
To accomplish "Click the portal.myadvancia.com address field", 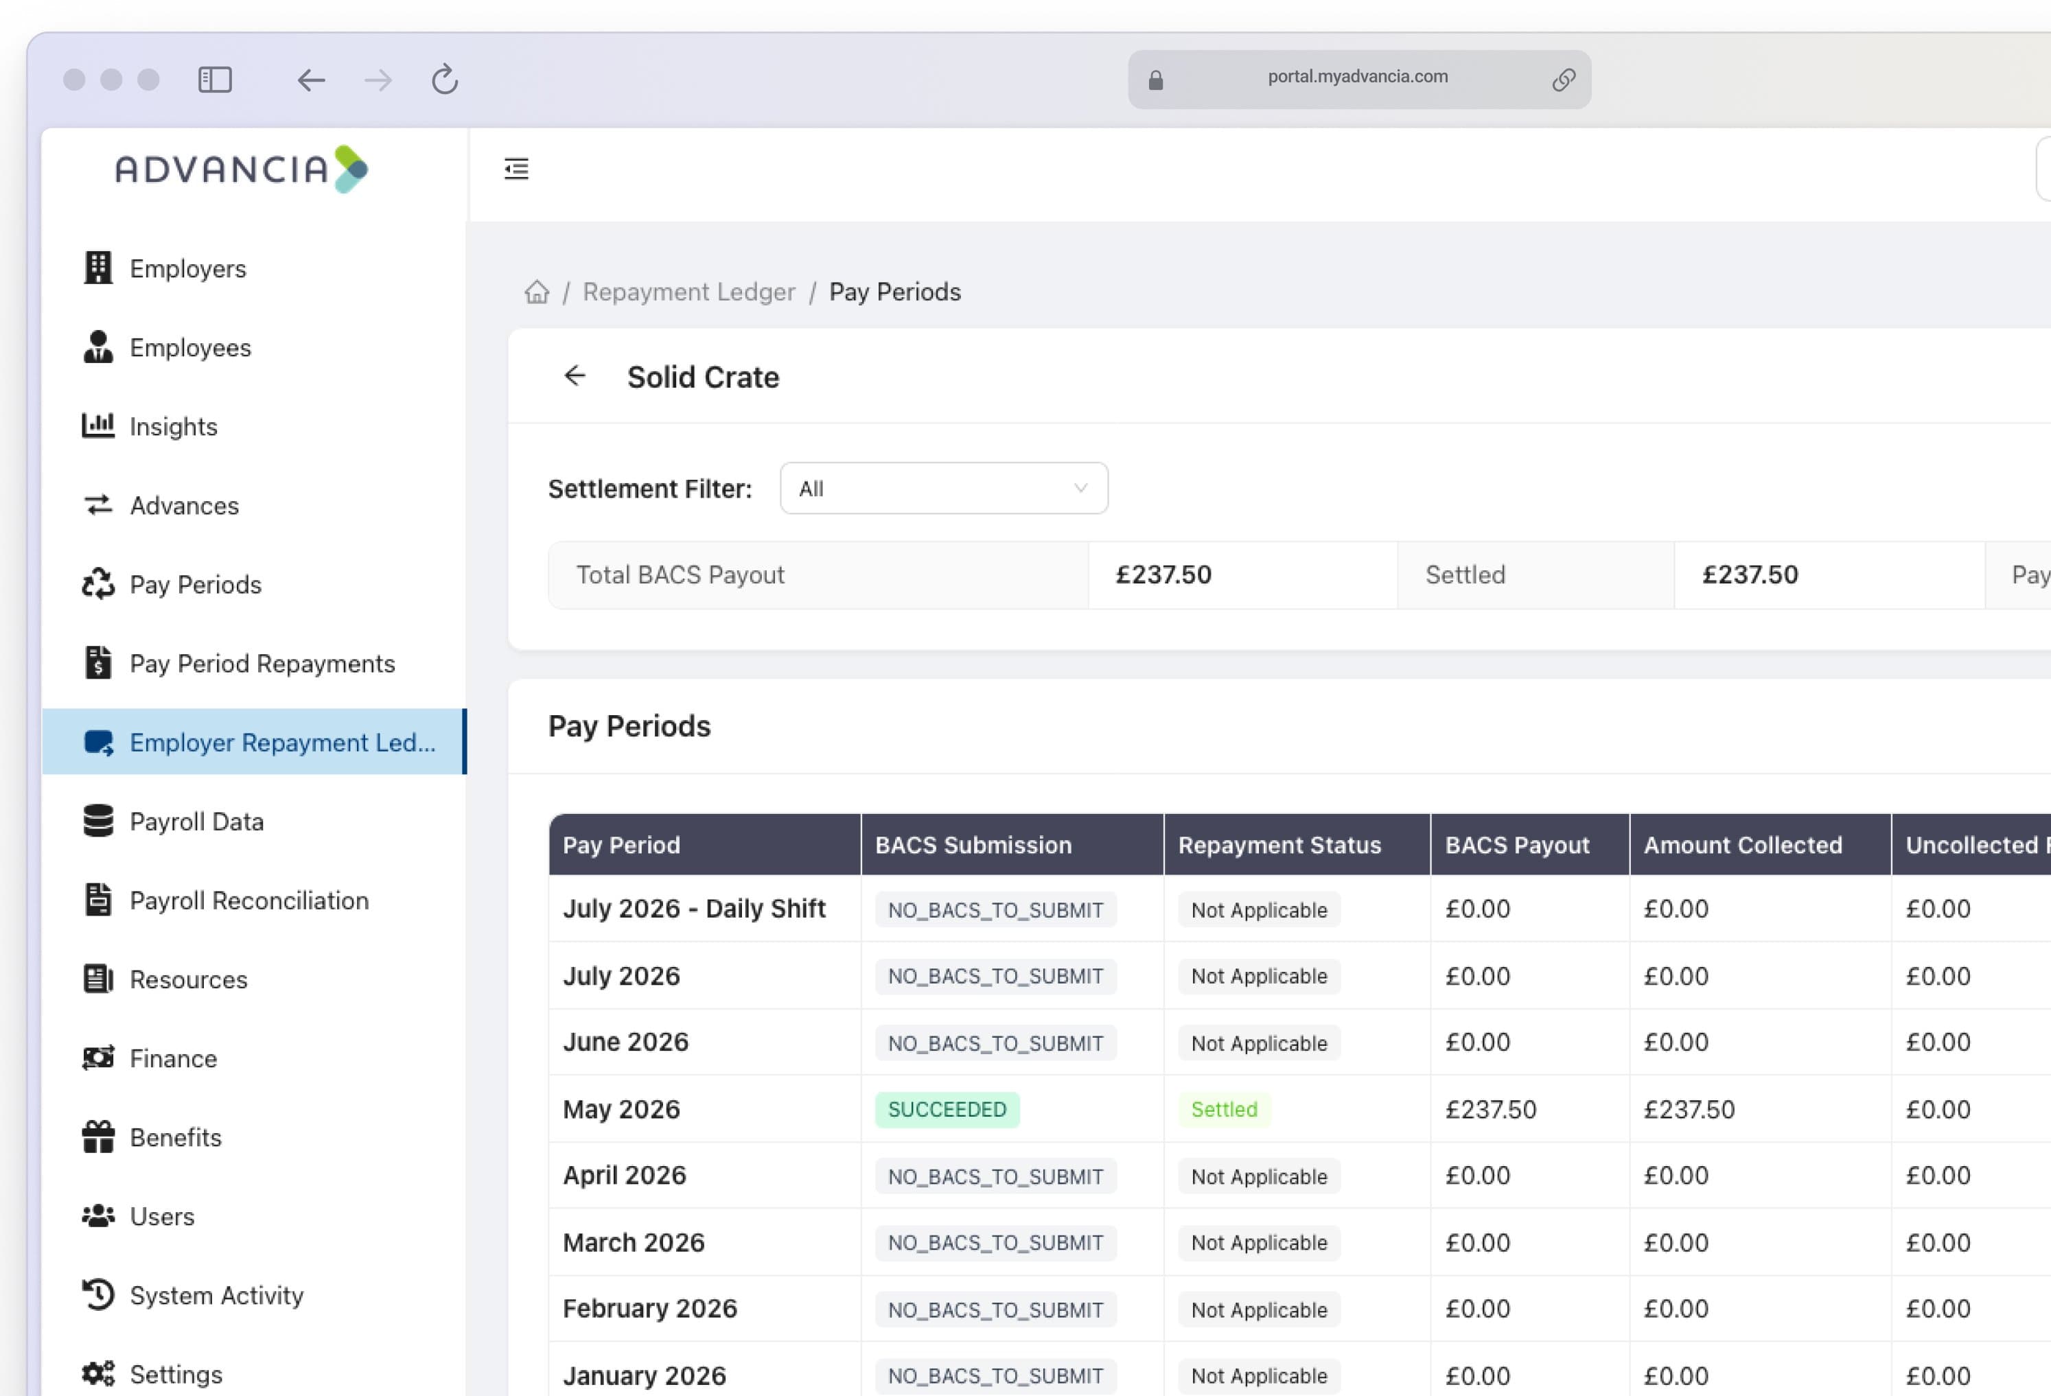I will (x=1358, y=80).
